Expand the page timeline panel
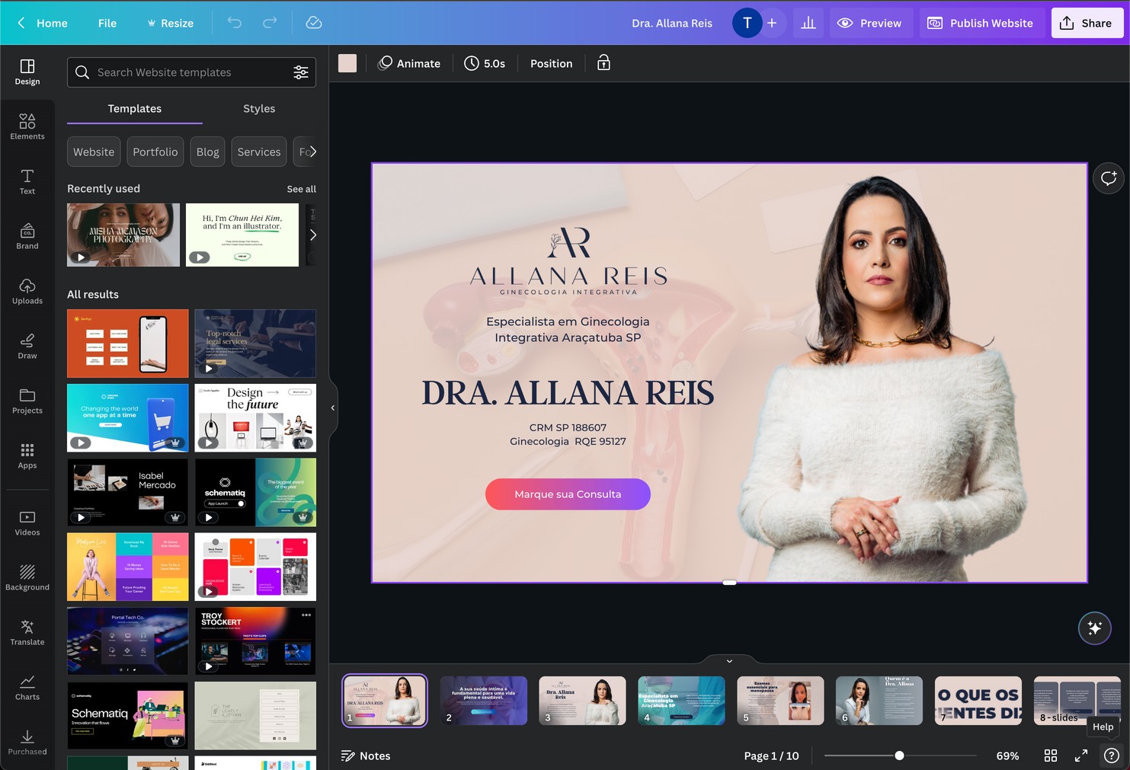This screenshot has height=770, width=1130. pos(728,660)
